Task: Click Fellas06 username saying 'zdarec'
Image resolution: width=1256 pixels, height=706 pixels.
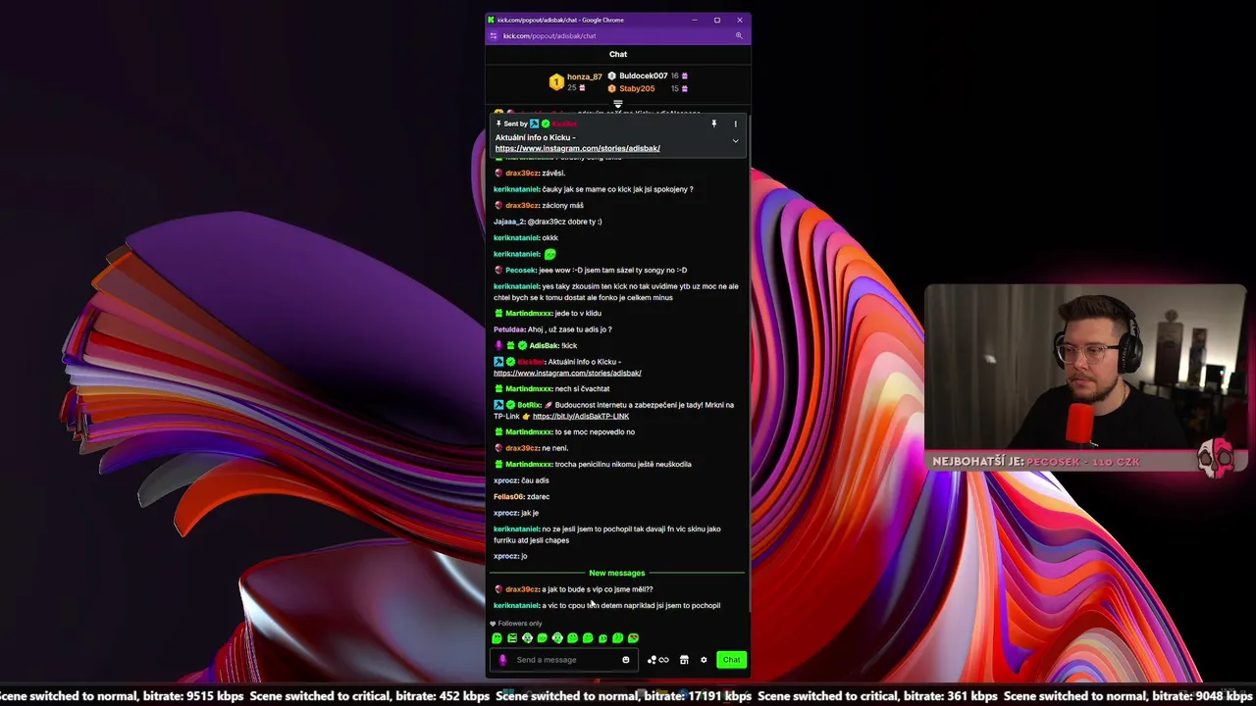Action: pos(508,497)
